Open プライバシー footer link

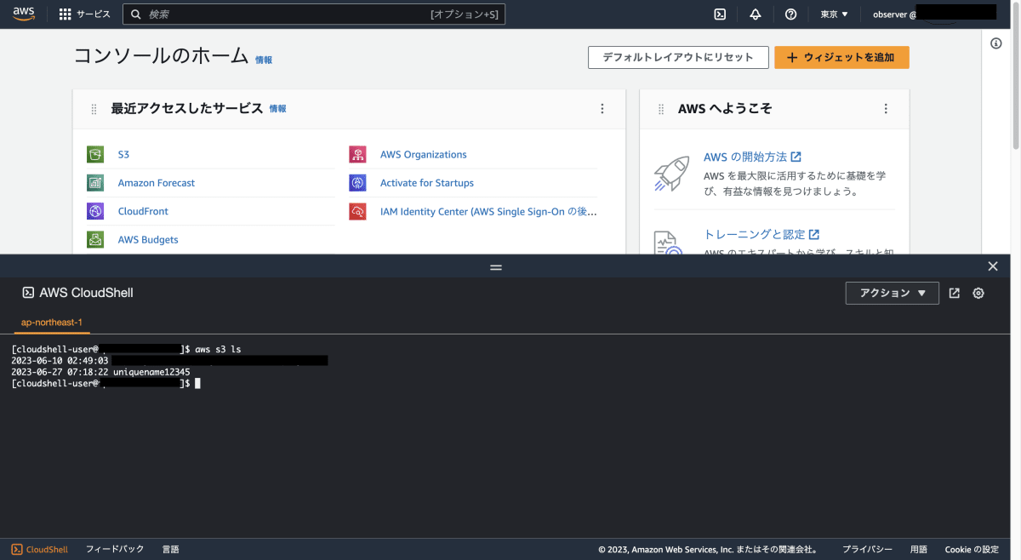(867, 550)
